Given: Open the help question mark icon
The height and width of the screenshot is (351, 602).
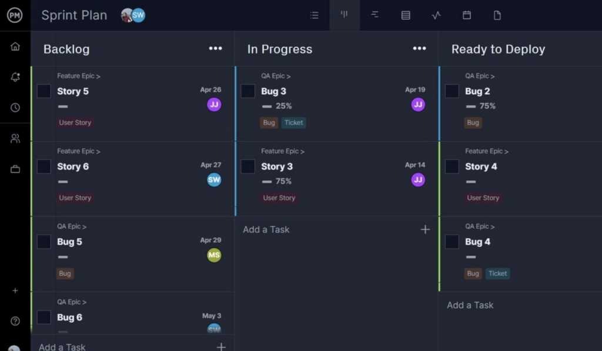Looking at the screenshot, I should [x=15, y=321].
